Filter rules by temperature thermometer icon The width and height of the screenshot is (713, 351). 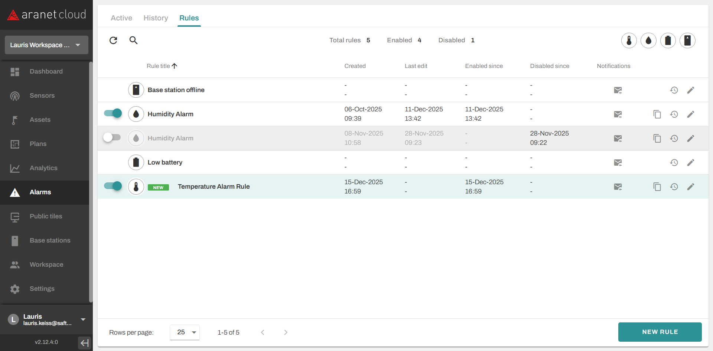coord(629,40)
